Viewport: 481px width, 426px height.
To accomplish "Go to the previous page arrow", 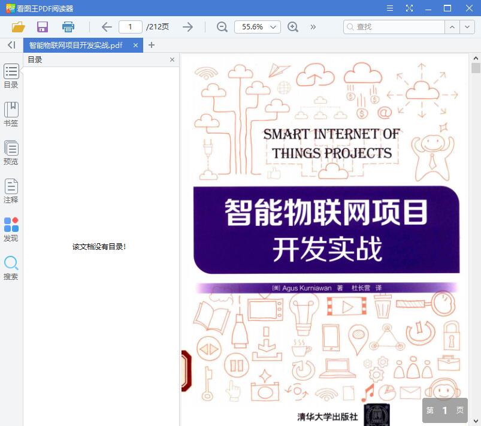I will (107, 27).
